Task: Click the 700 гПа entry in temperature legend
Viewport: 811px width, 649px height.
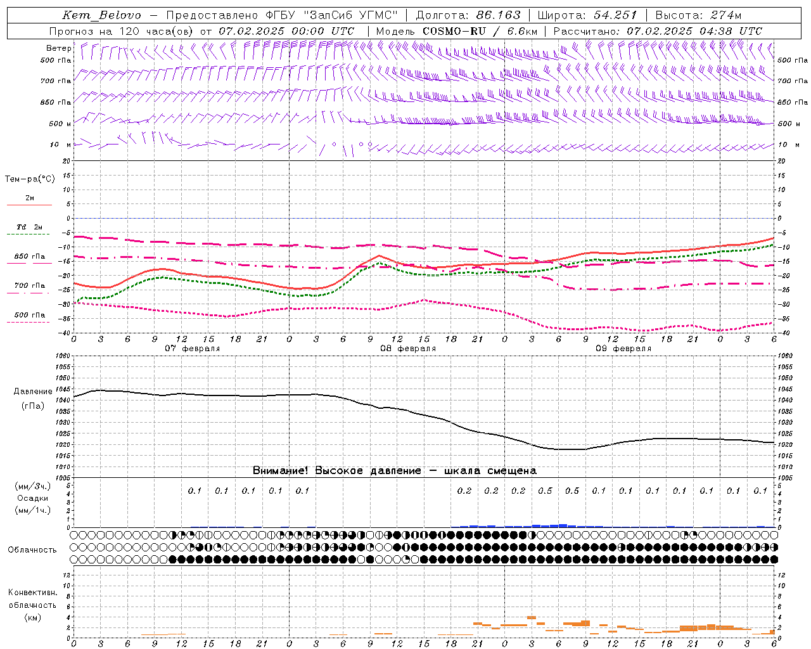Action: point(30,286)
